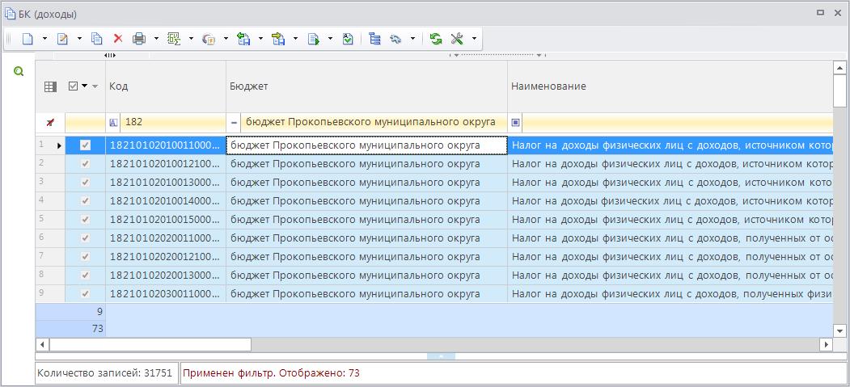Open the dropdown beside the import icon
This screenshot has height=387, width=850.
point(260,39)
